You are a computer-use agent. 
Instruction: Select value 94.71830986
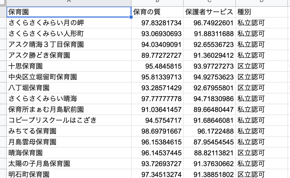click(209, 99)
